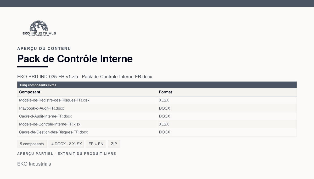
Task: Click the '5 composants' tag
Action: (32, 144)
